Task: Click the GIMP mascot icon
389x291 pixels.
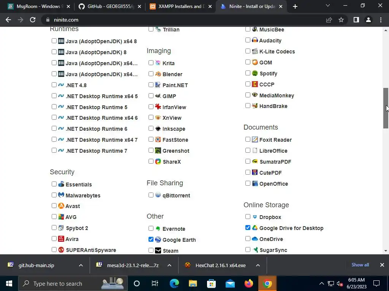Action: coord(158,96)
